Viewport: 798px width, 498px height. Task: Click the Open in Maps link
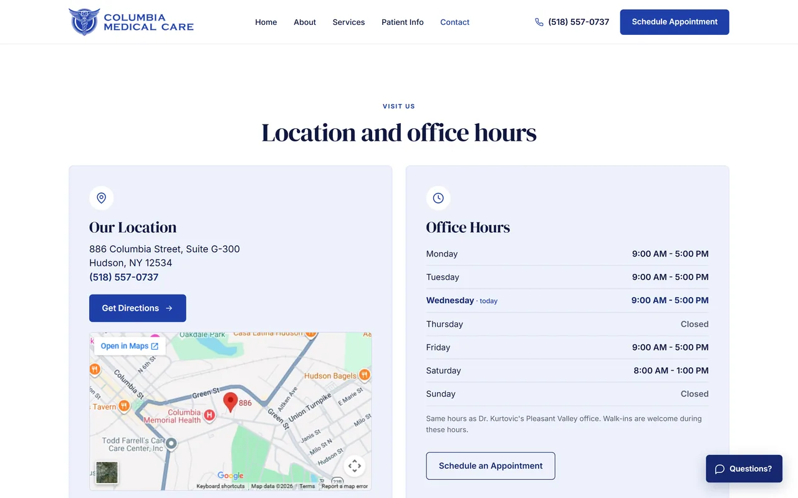point(130,346)
